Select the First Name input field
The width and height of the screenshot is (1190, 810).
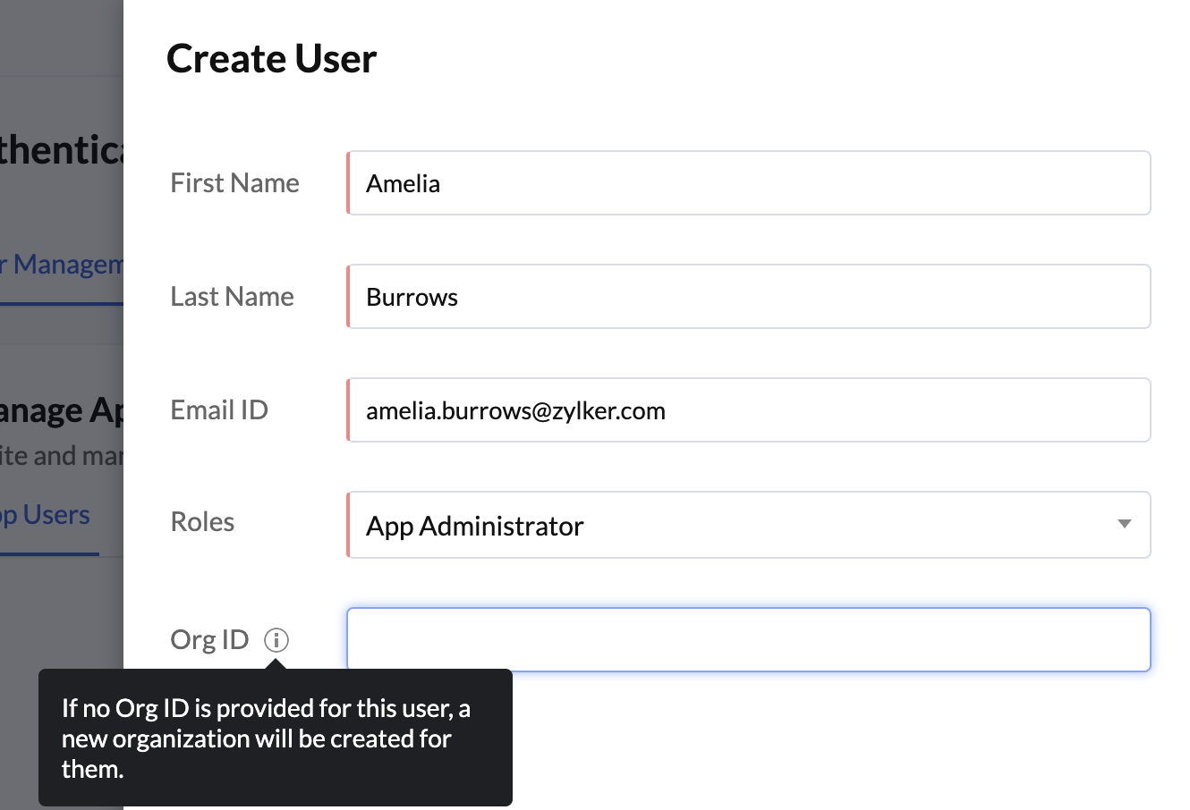point(749,182)
